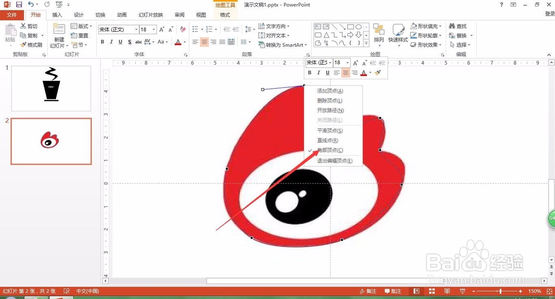Choose Exit Edit Points (退出编辑顶点)
The height and width of the screenshot is (299, 555).
(x=334, y=161)
